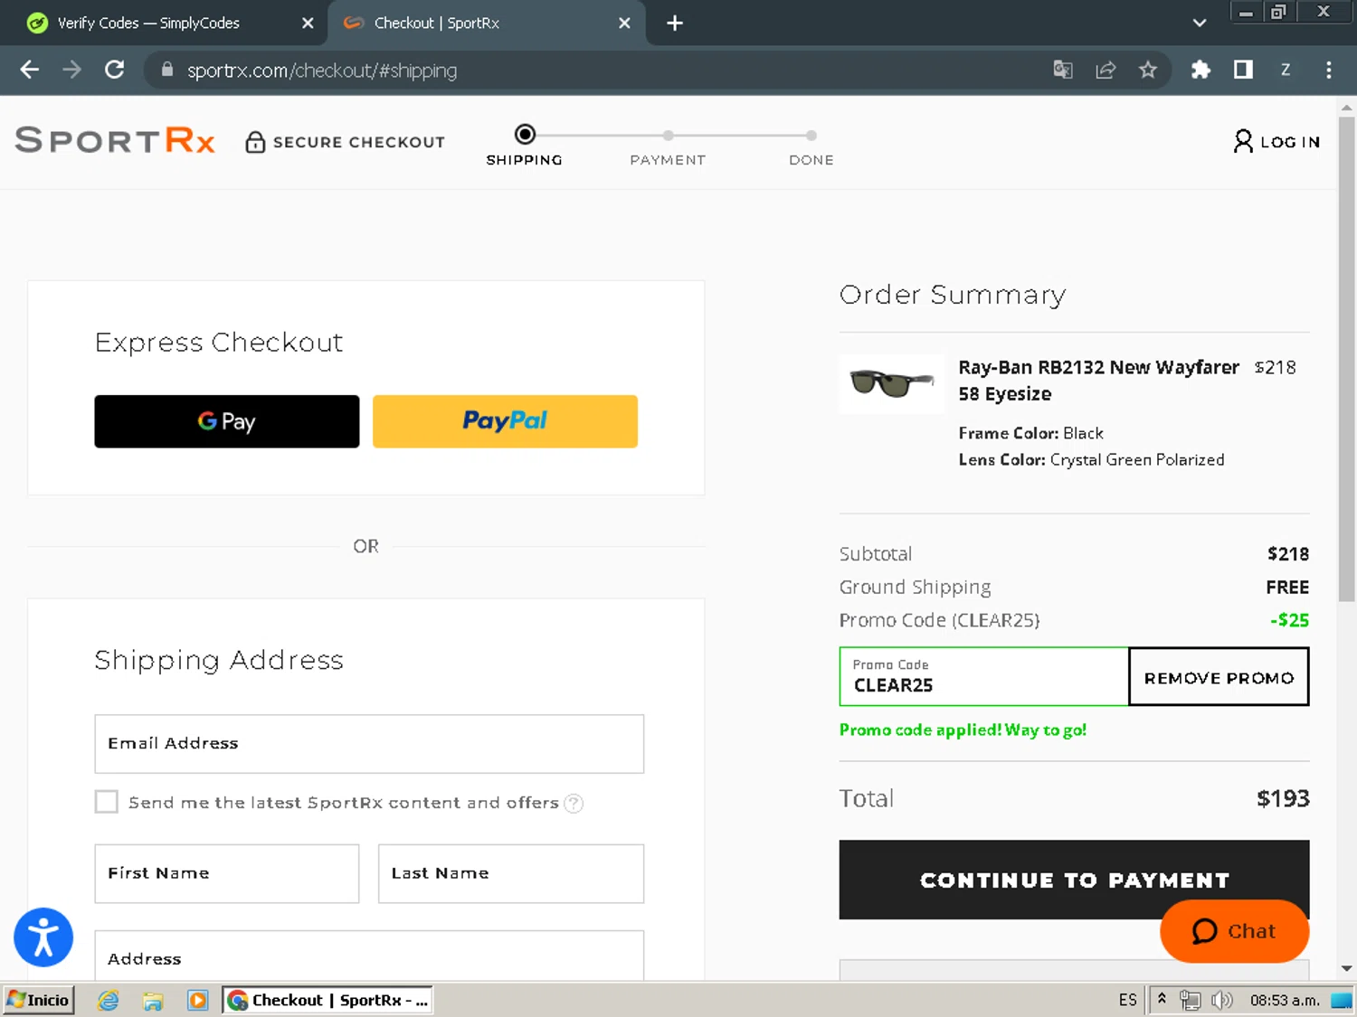Viewport: 1357px width, 1017px height.
Task: Close the Verify Codes SimplyCodes tab
Action: pos(308,23)
